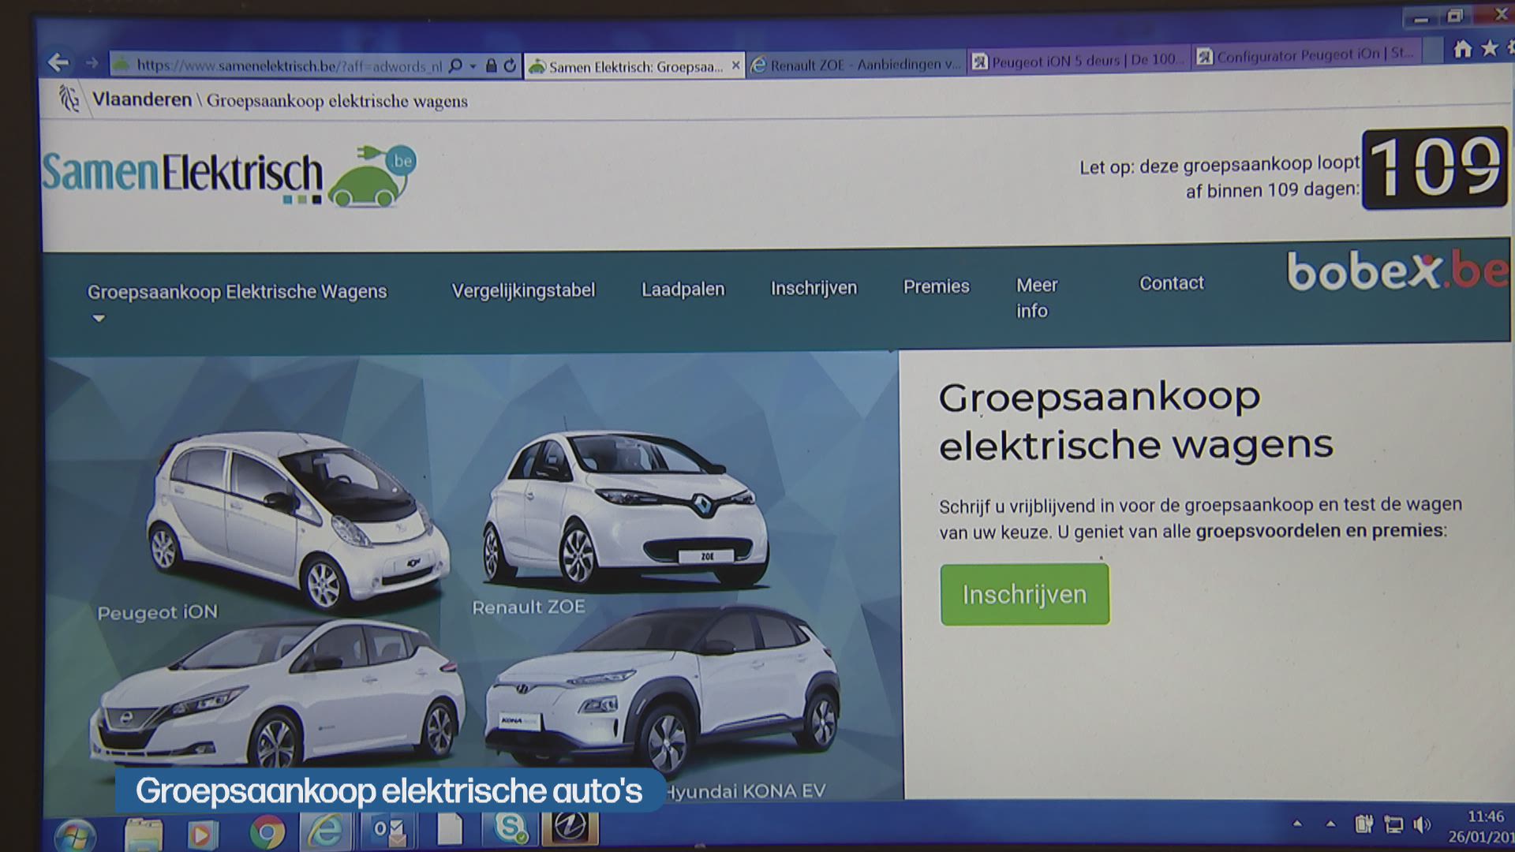
Task: Click the volume speaker tray icon
Action: click(1421, 824)
